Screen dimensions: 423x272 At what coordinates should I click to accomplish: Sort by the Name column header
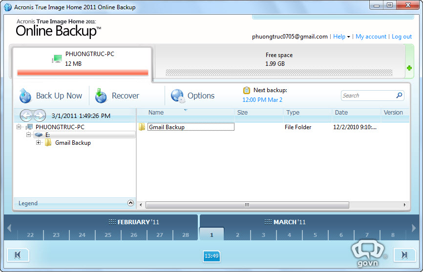156,112
